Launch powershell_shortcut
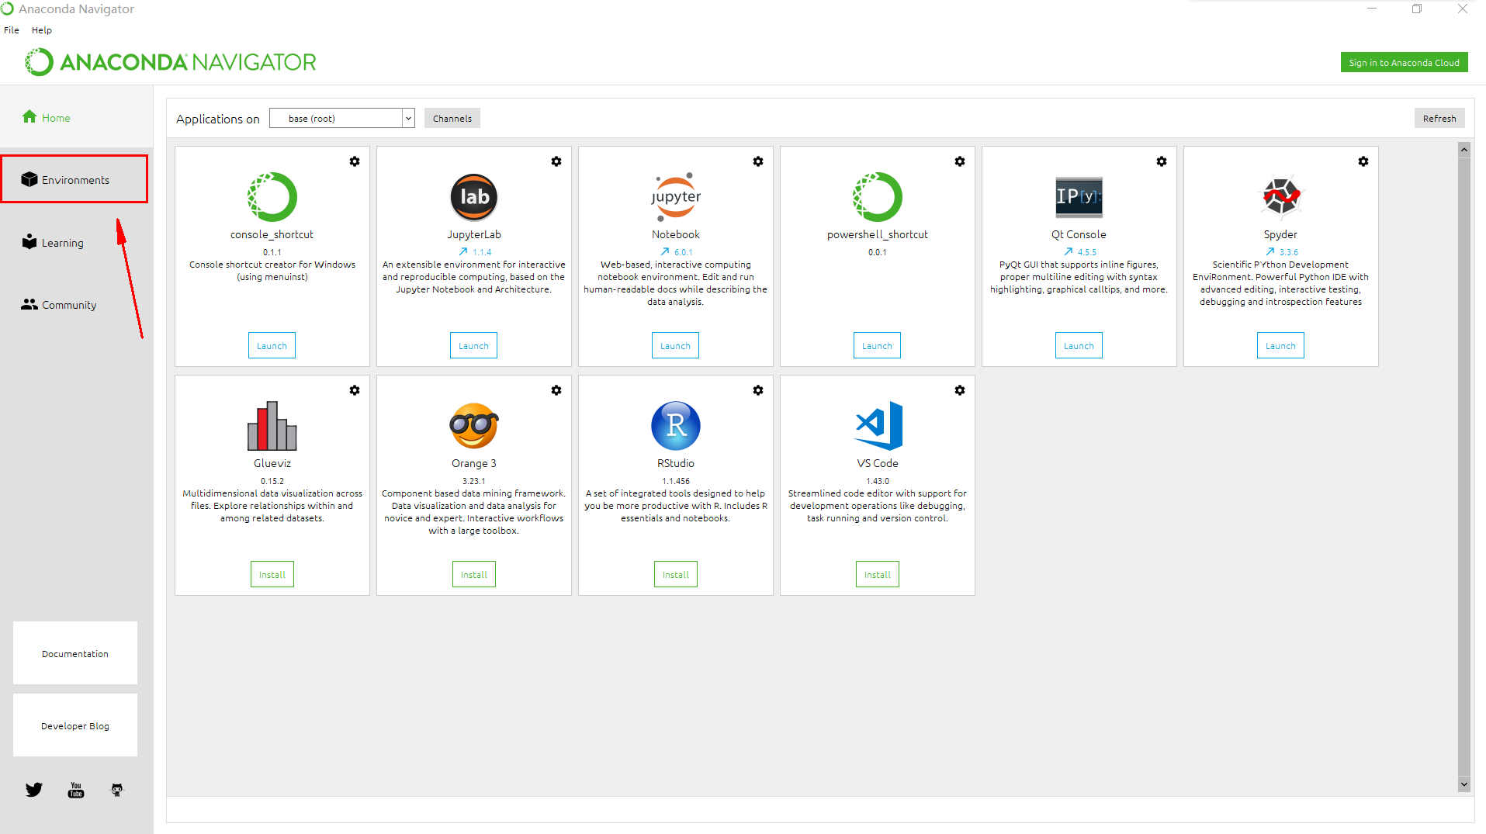Viewport: 1486px width, 834px height. [x=878, y=346]
